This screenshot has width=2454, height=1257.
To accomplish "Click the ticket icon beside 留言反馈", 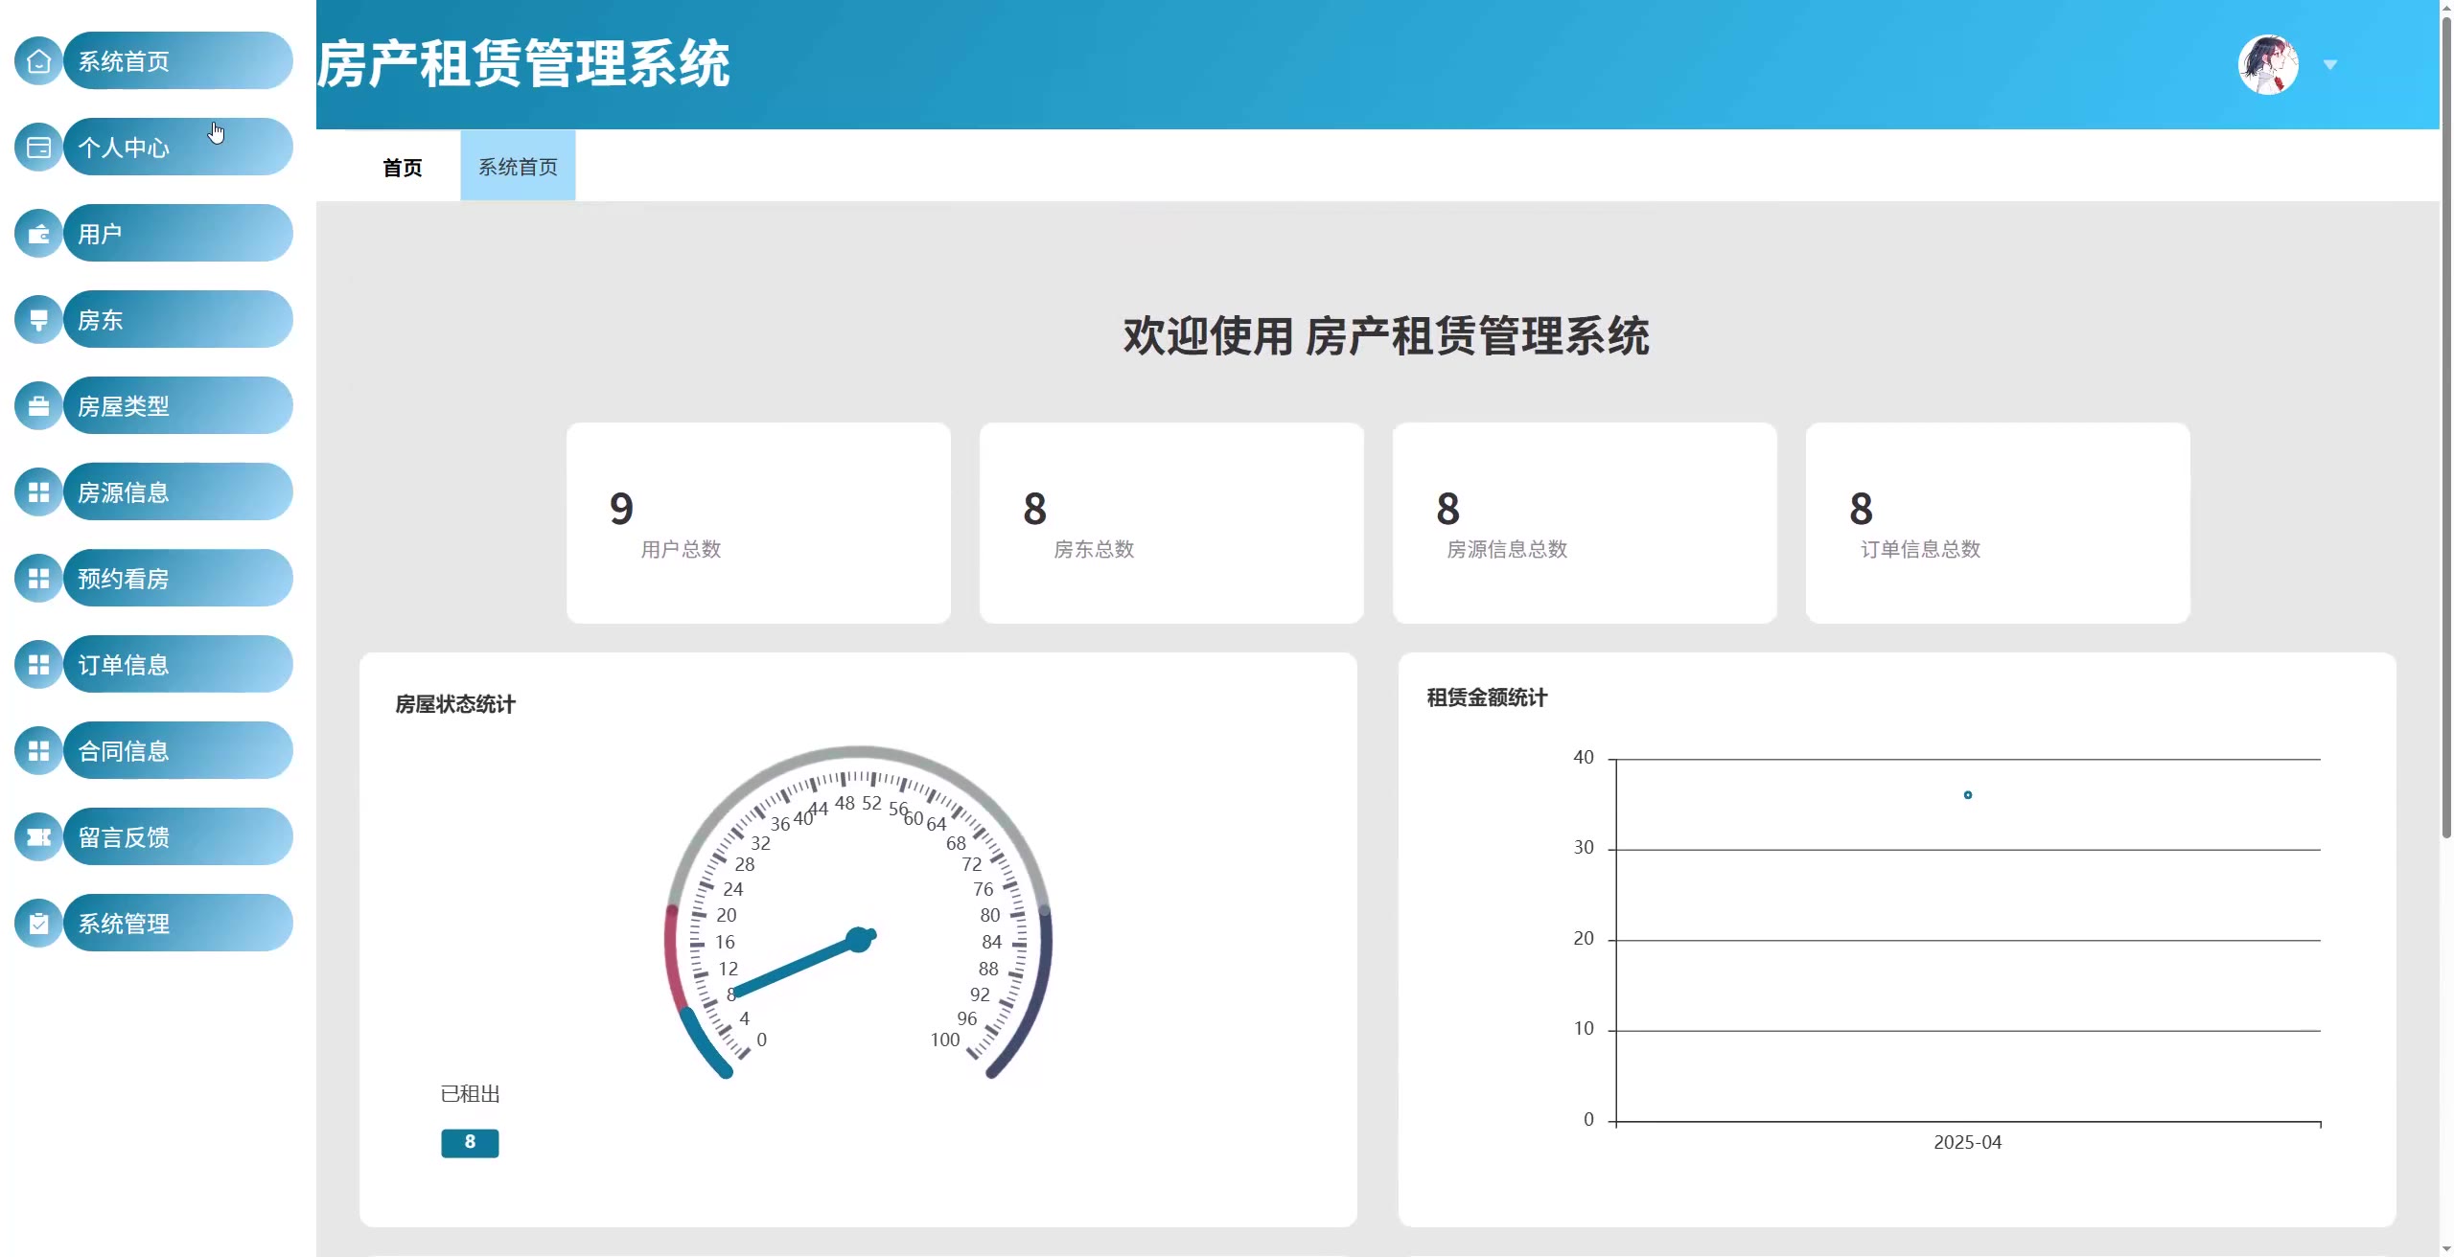I will (38, 837).
